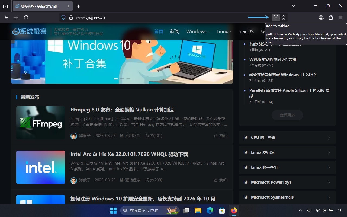The image size is (347, 217).
Task: Go back to the previous page
Action: point(7,17)
